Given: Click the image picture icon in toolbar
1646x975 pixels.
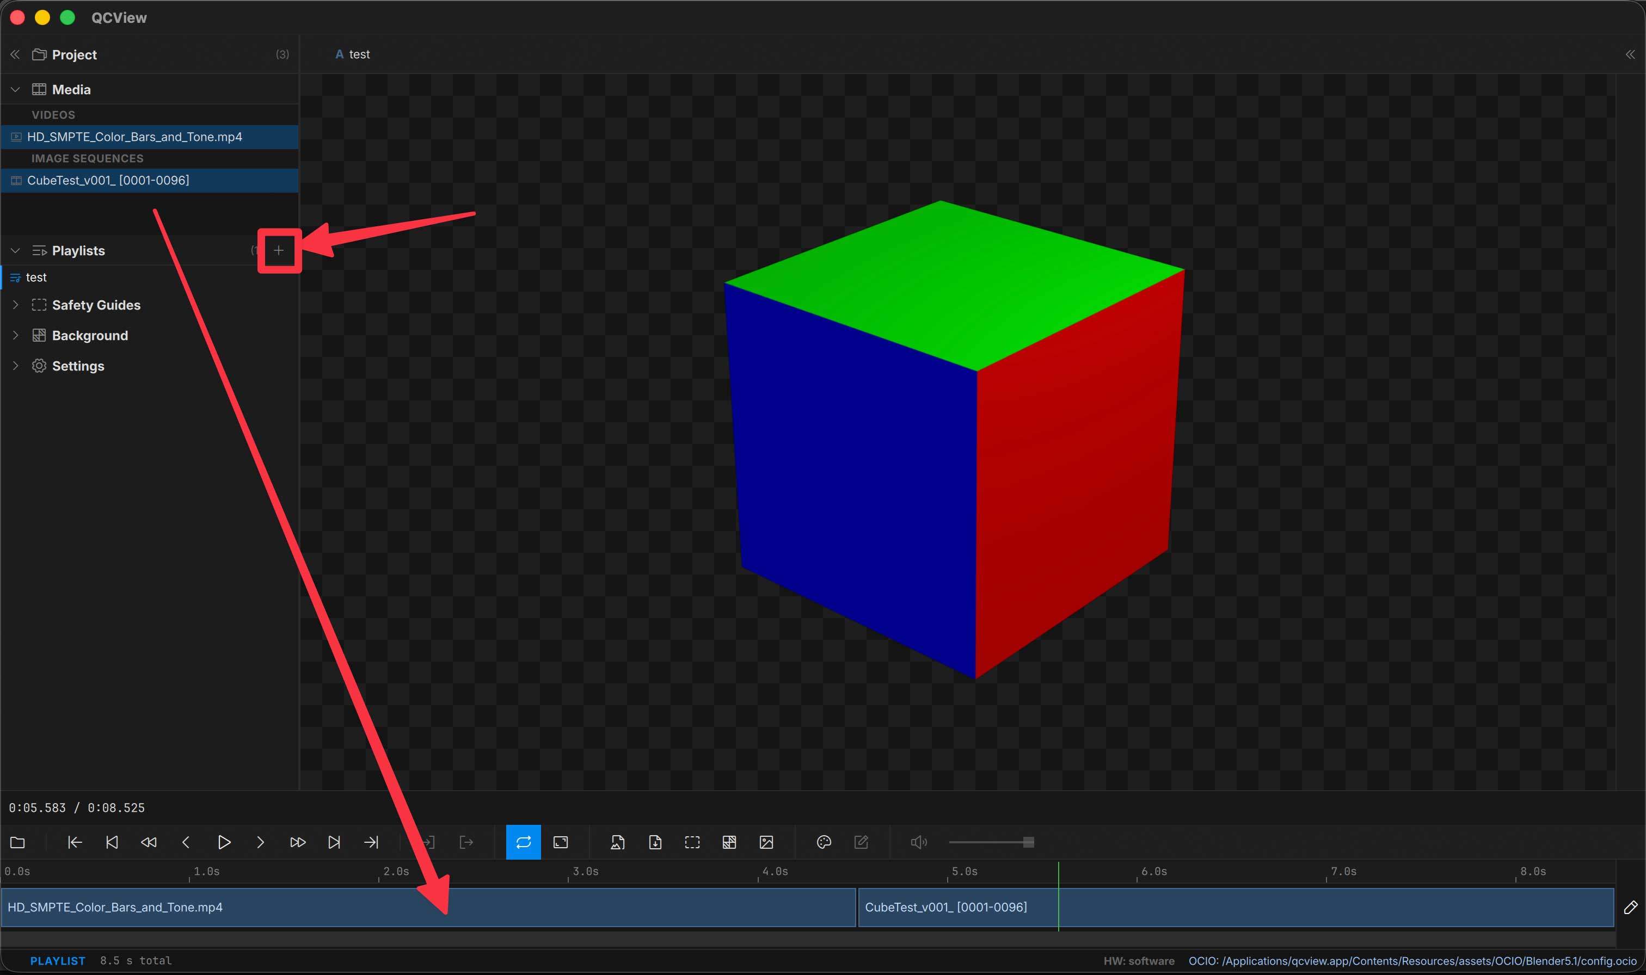Looking at the screenshot, I should point(766,842).
